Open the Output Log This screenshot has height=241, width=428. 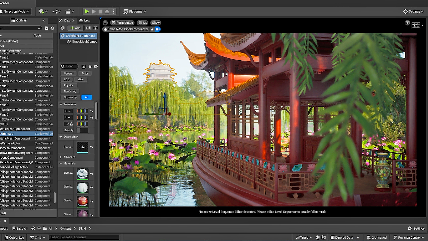click(14, 237)
